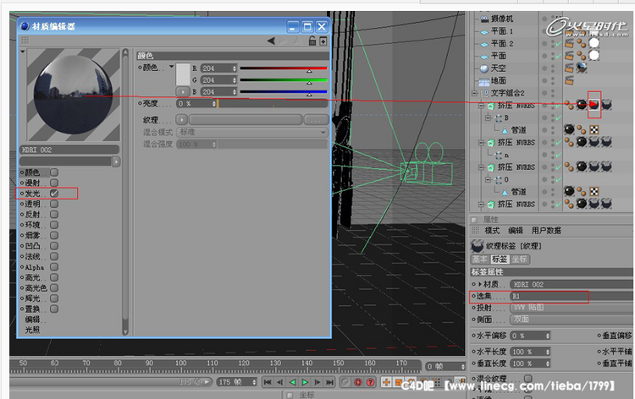Switch to the 坐标 tab
The image size is (635, 399).
point(519,260)
